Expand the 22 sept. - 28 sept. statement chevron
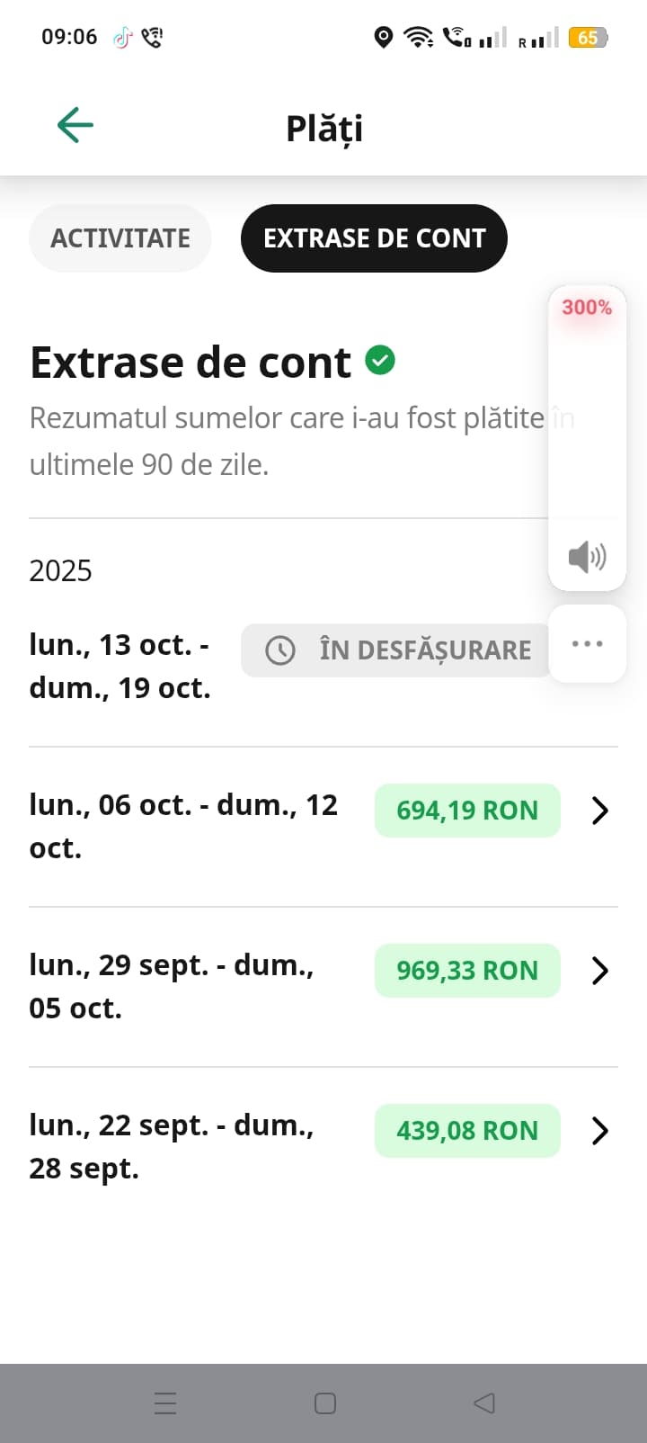 coord(600,1131)
